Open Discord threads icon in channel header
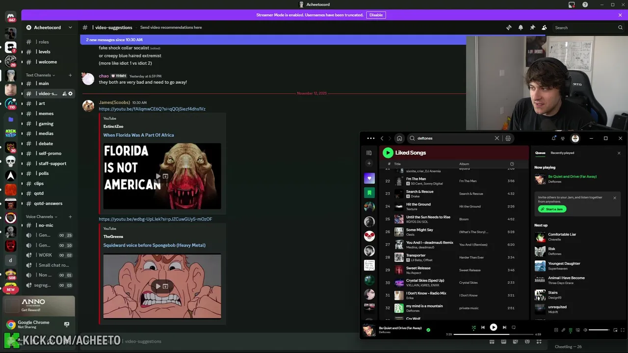Viewport: 628px width, 353px height. (509, 27)
